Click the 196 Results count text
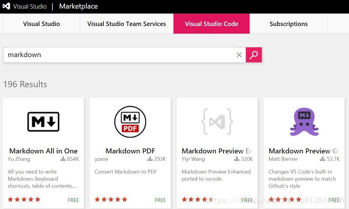The height and width of the screenshot is (209, 349). point(25,84)
